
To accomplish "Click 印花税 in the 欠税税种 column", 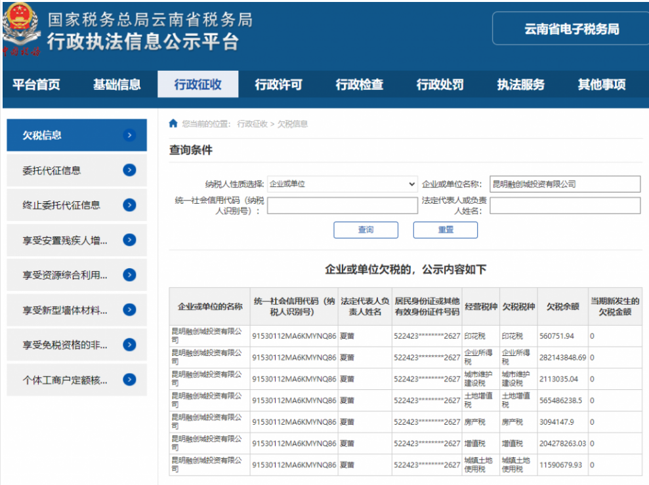I will click(513, 336).
